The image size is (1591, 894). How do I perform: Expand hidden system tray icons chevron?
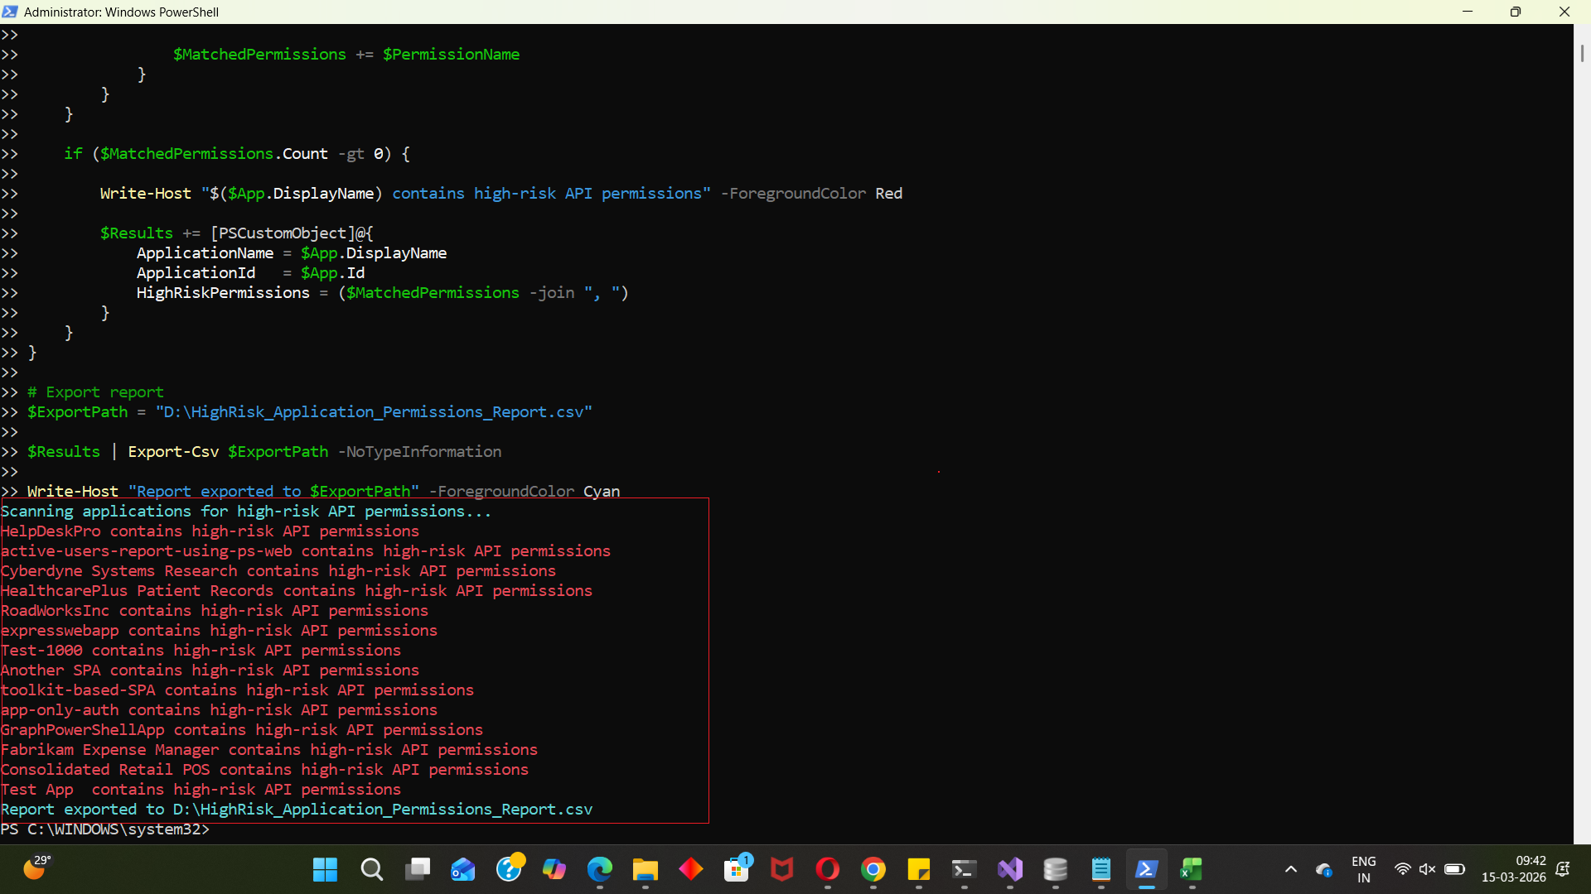1290,869
